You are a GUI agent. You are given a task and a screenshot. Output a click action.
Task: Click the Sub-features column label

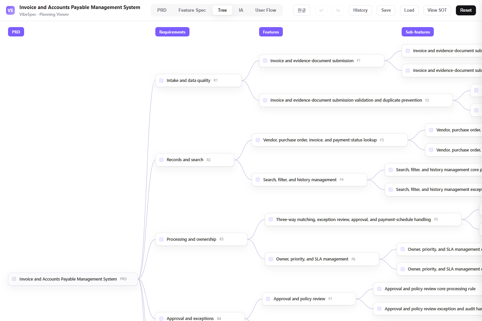coord(418,32)
